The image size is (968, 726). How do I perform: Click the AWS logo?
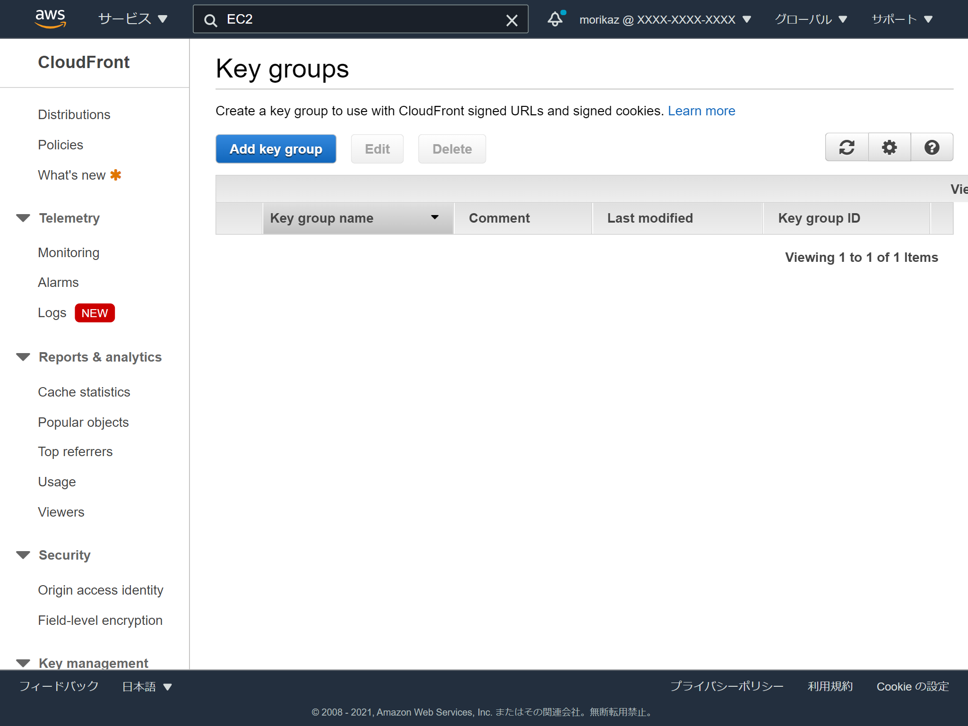(51, 19)
